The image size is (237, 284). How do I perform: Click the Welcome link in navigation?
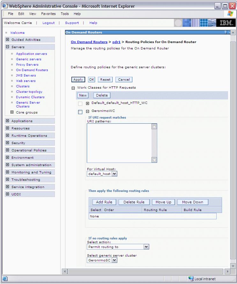click(x=18, y=33)
